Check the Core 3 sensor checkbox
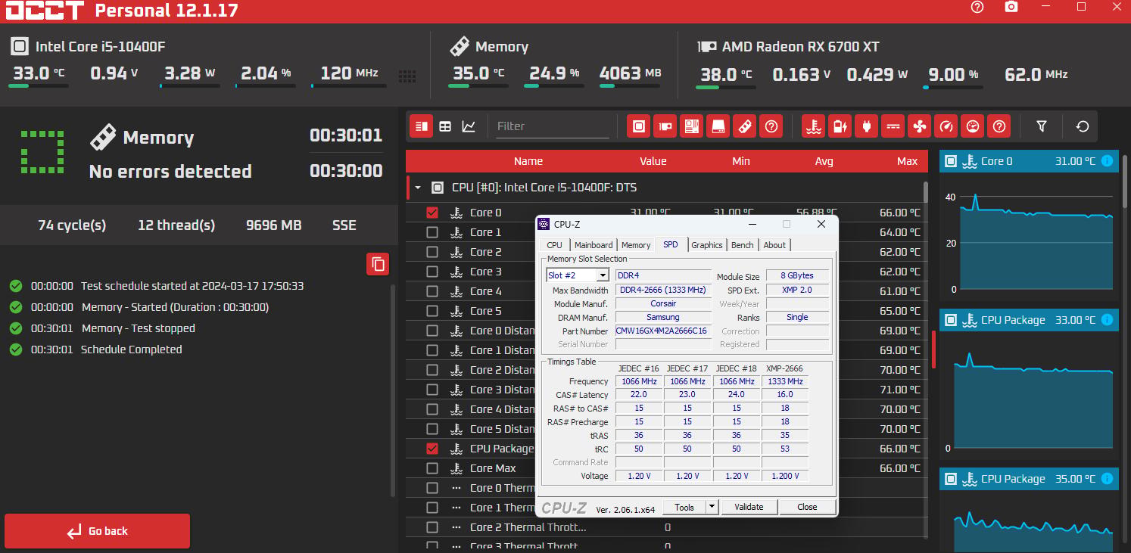This screenshot has width=1131, height=553. pos(432,272)
